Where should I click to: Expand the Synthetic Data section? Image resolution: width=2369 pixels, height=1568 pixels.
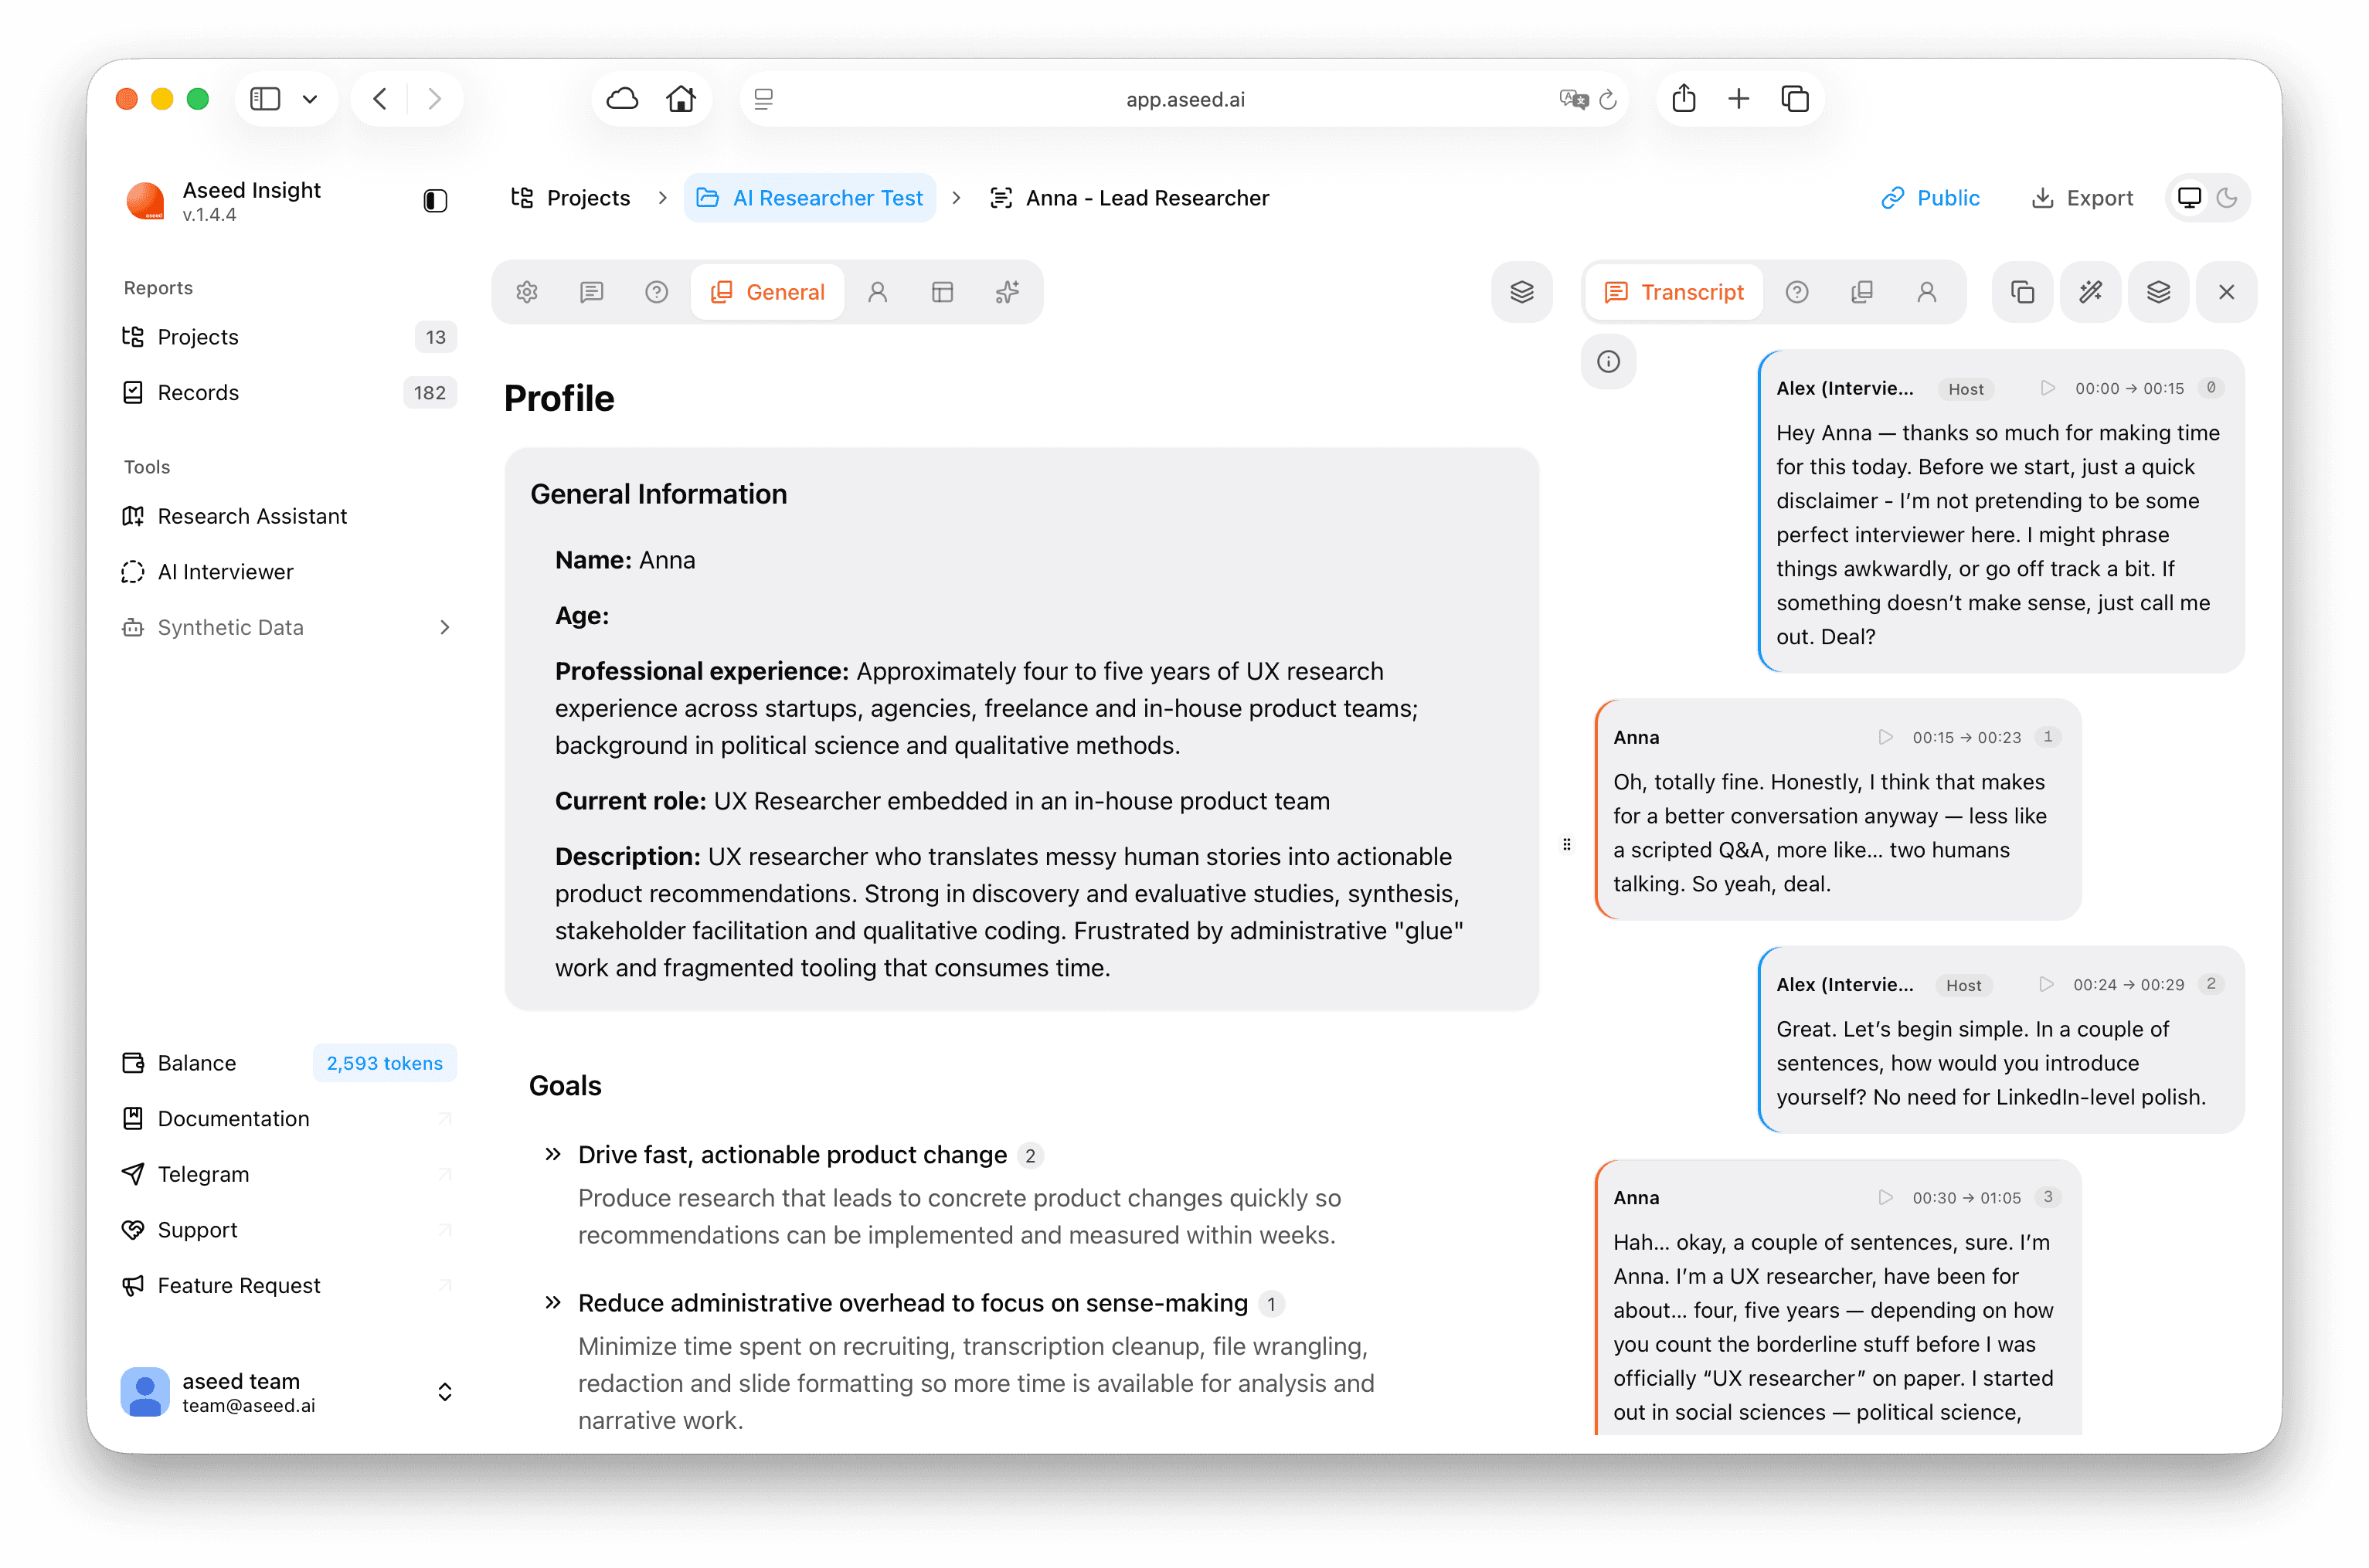tap(445, 627)
